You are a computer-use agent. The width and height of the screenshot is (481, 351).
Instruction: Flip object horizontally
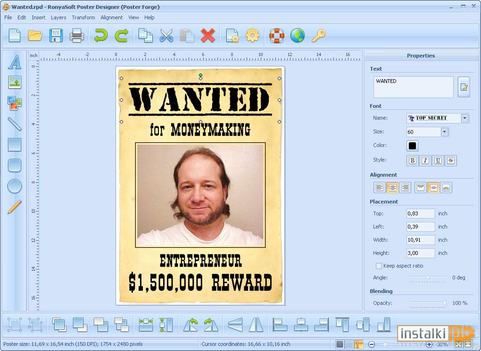(256, 324)
